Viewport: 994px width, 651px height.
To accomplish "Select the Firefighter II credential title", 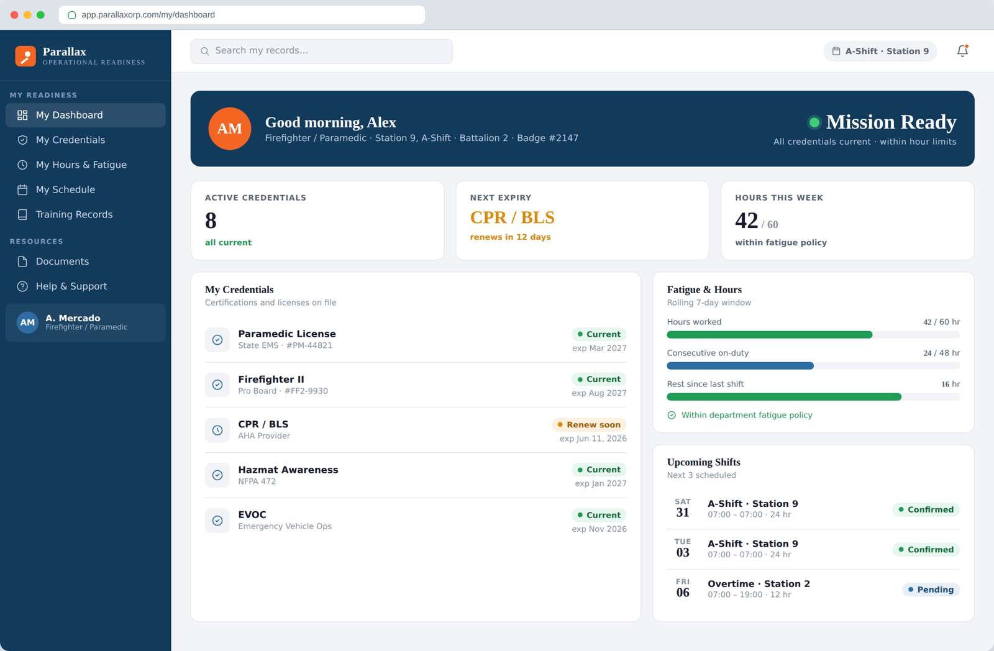I will [271, 380].
